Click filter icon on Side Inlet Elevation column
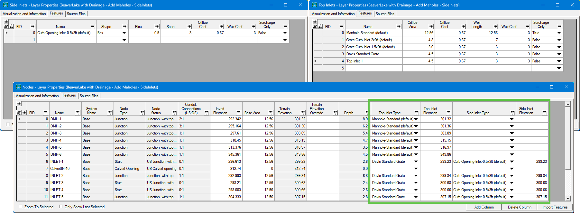 click(x=545, y=113)
